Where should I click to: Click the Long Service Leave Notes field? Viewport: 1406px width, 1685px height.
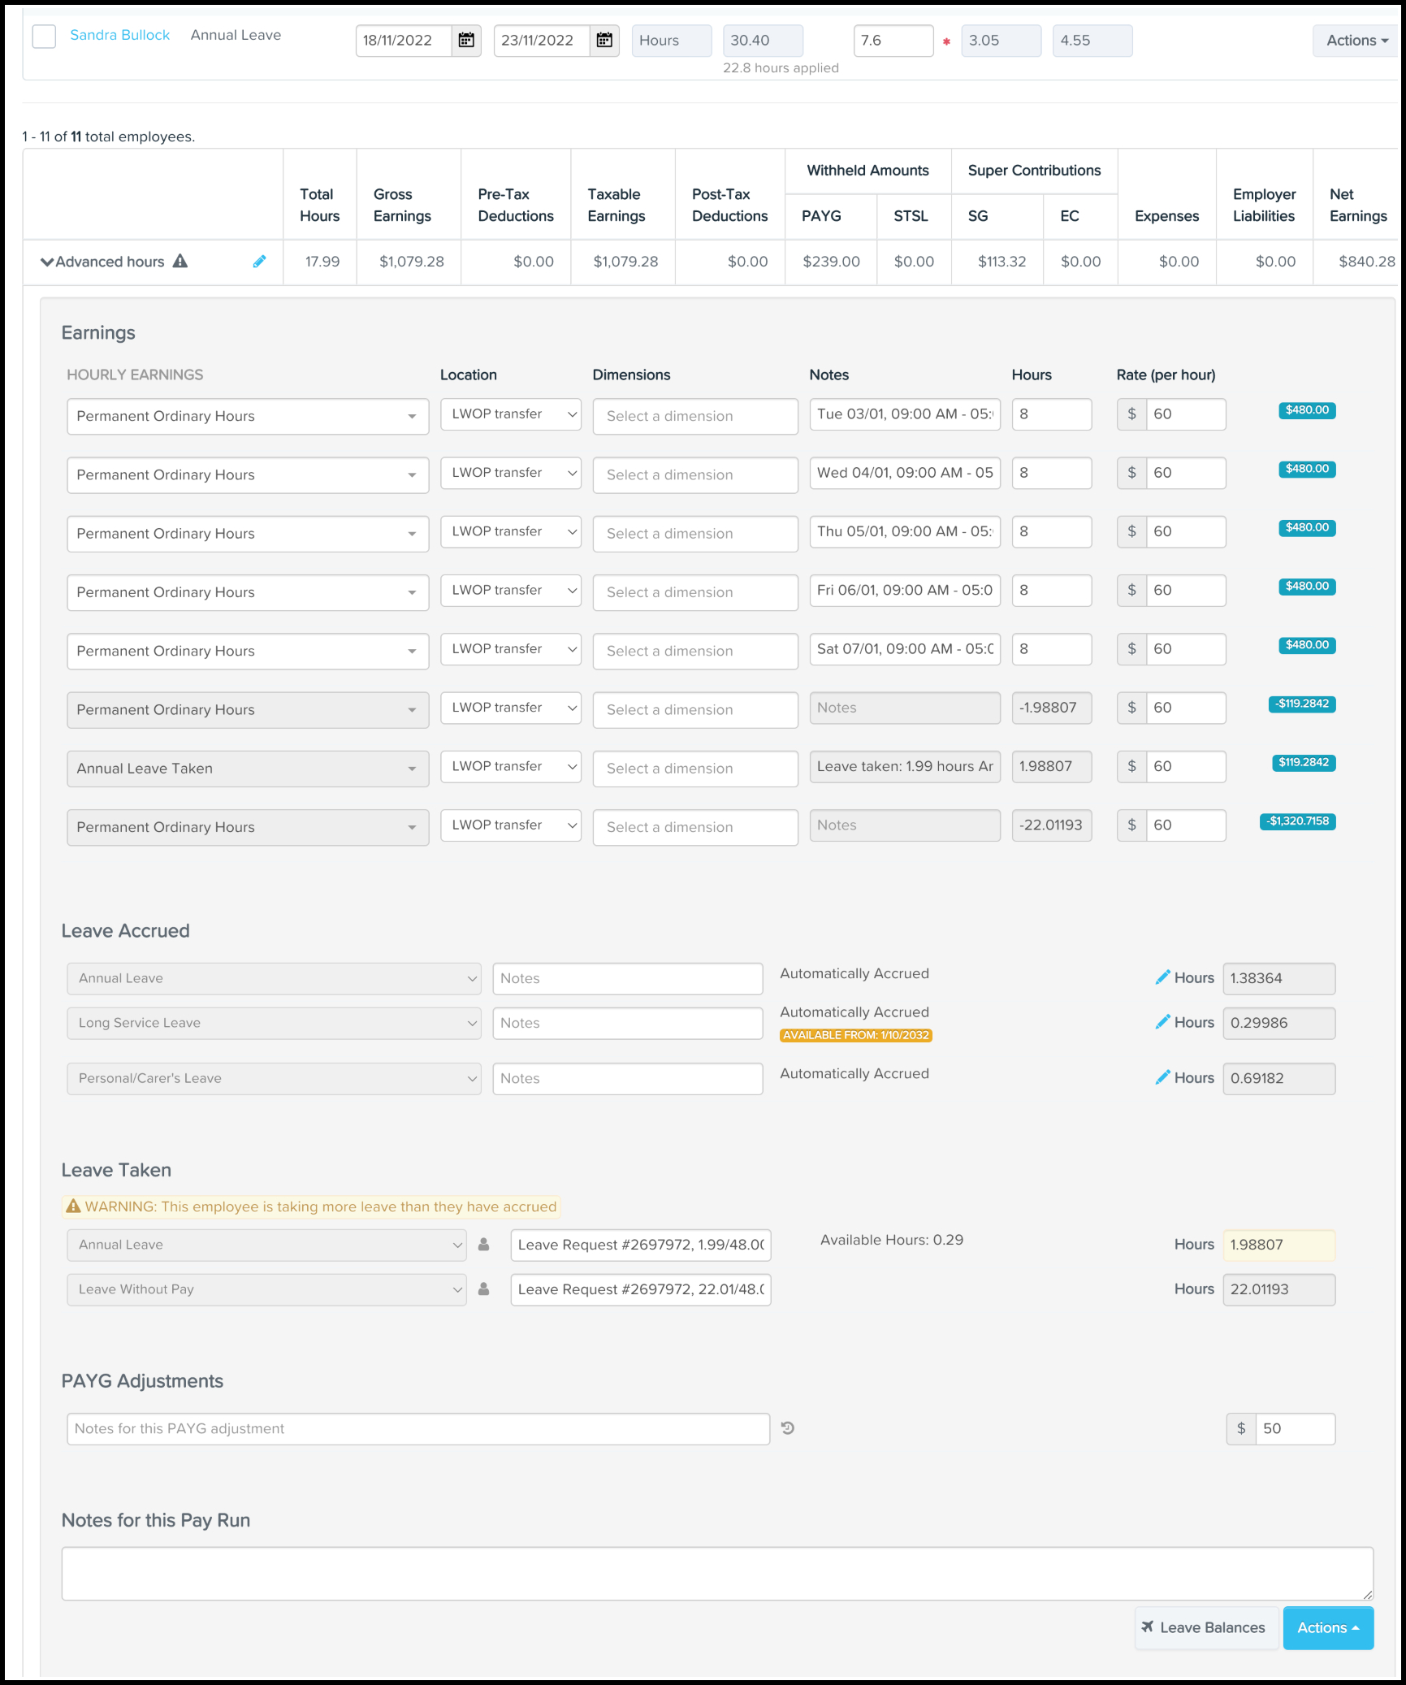coord(628,1023)
